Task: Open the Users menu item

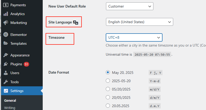Action: (15, 73)
